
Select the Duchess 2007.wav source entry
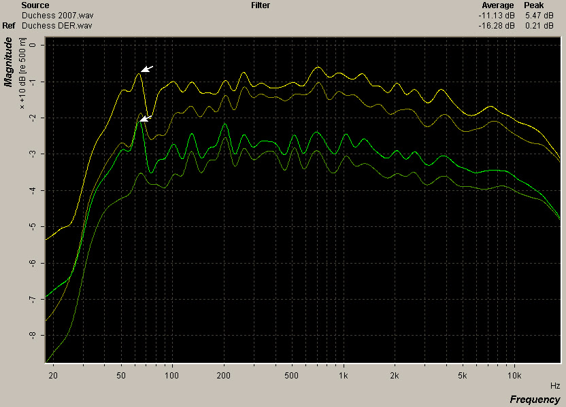click(x=46, y=14)
